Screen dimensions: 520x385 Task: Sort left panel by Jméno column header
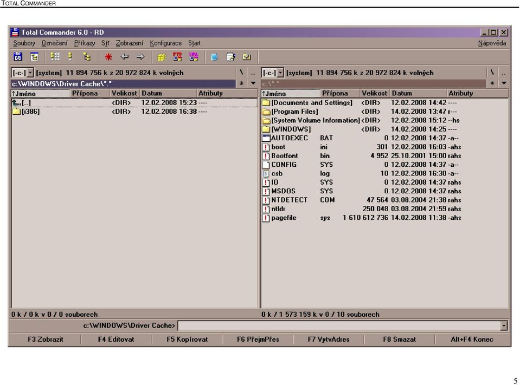point(41,93)
